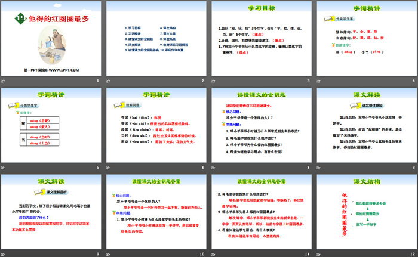Screen dimensions: 418x257
Task: Click the 6. 课文结构 contents entry
Action: (169, 27)
